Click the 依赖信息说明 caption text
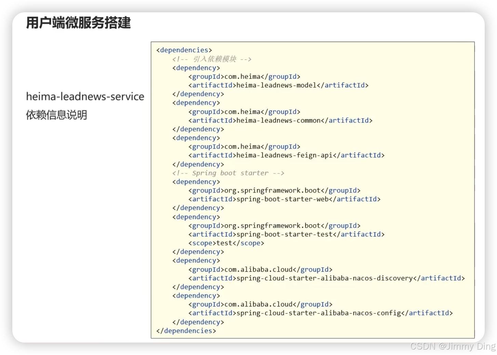 click(56, 115)
